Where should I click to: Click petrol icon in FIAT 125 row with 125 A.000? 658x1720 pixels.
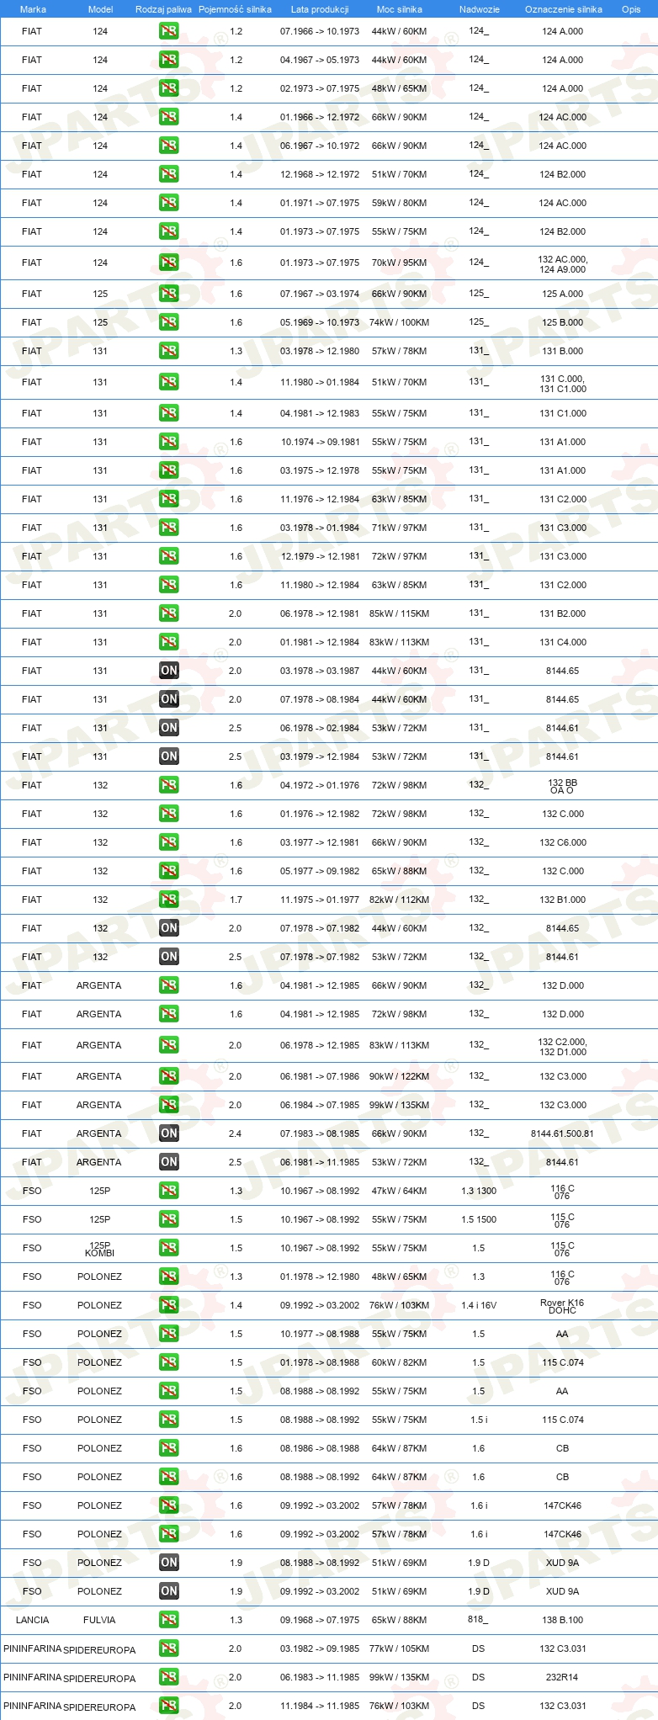(169, 294)
